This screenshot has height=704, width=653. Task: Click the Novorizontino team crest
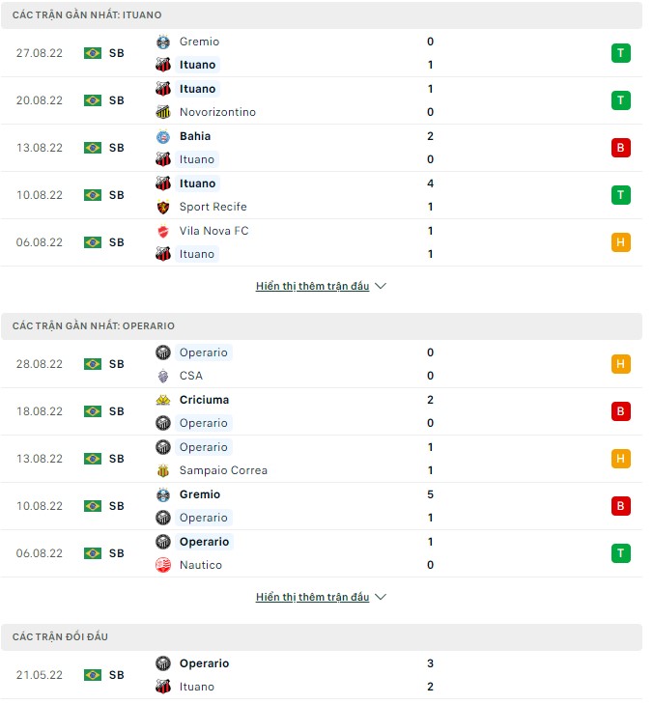click(x=162, y=112)
